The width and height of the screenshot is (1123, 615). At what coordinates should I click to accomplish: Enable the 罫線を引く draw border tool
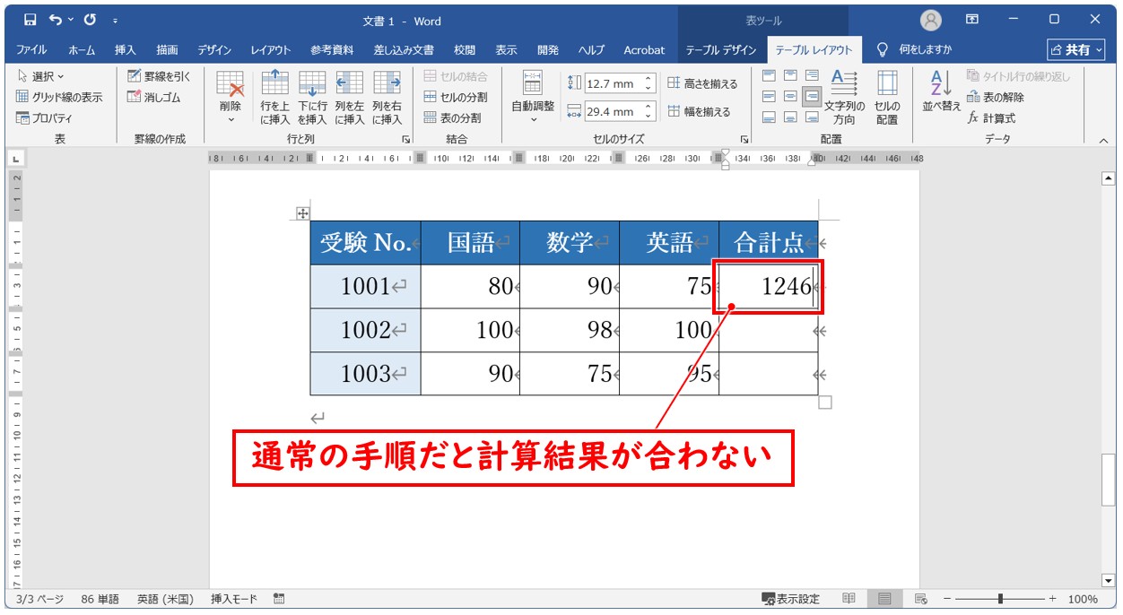(159, 76)
